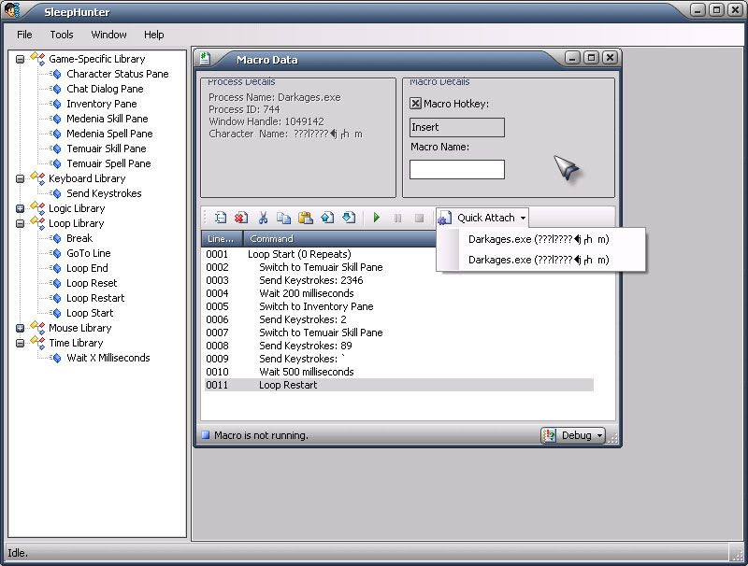Choose the second Darkages.exe entry in Quick Attach
The height and width of the screenshot is (566, 748).
[x=541, y=260]
